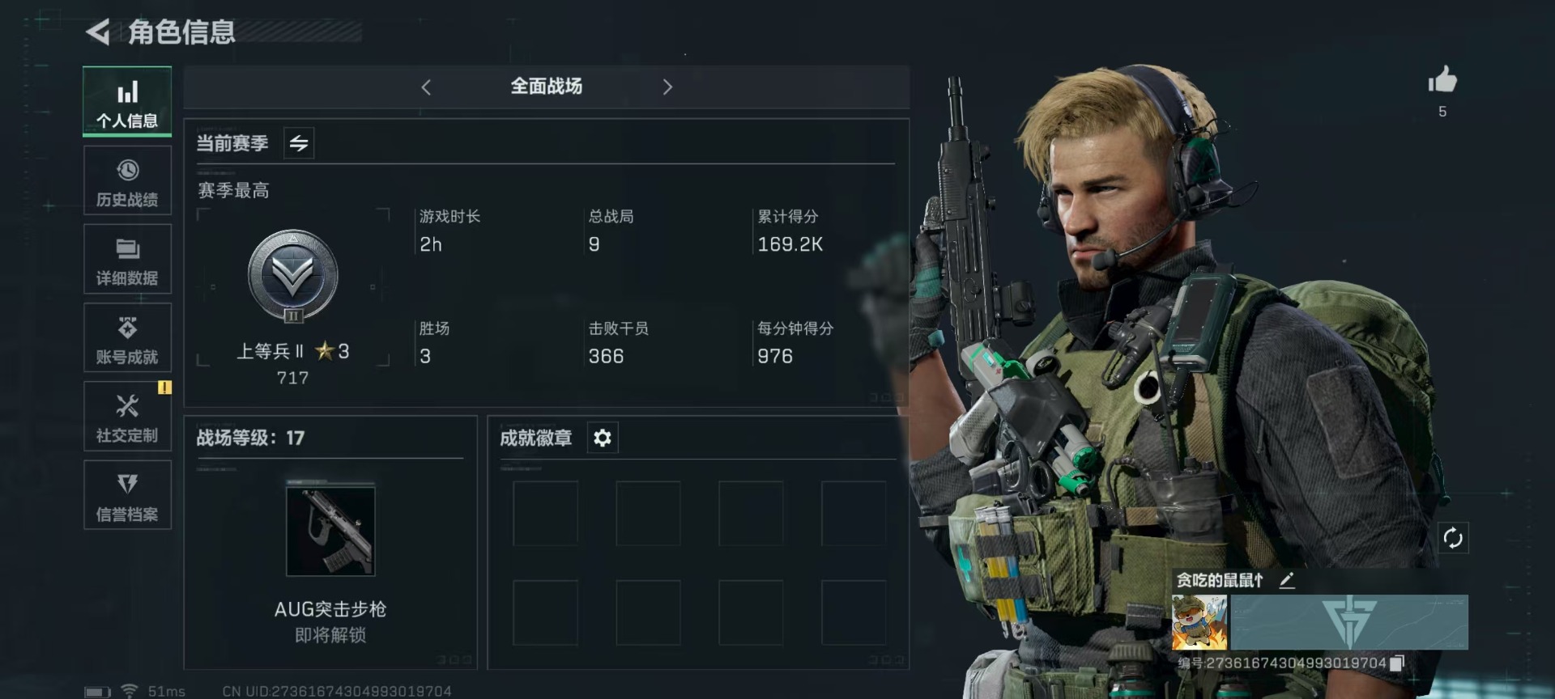Viewport: 1555px width, 699px height.
Task: Select the 个人信息 tab
Action: point(127,101)
